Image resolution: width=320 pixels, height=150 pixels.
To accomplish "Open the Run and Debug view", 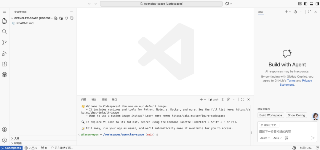I will pos(4,53).
